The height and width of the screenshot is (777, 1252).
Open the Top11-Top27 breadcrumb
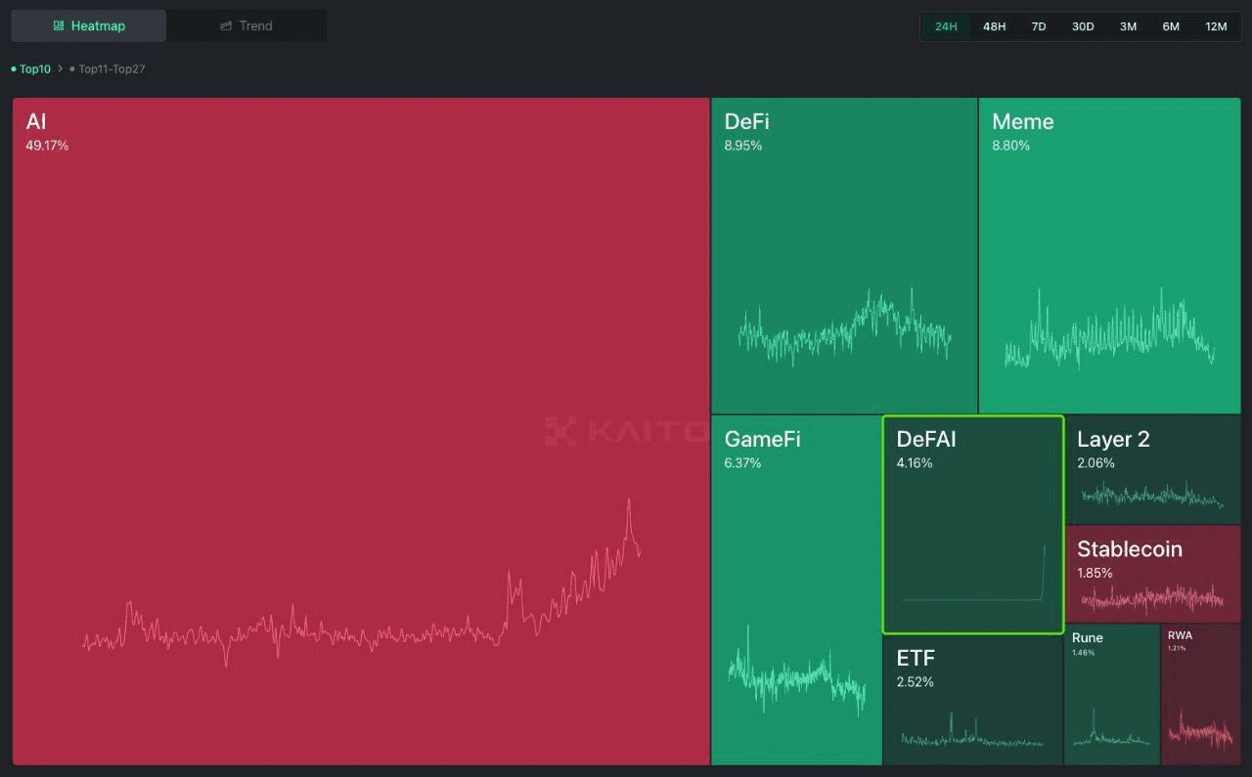112,69
